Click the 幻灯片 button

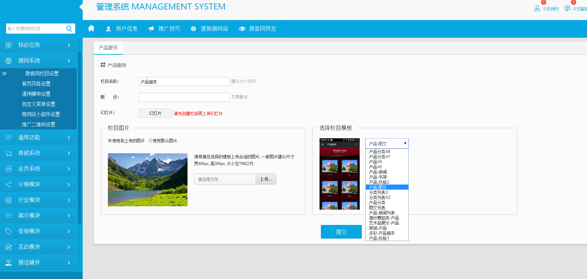[x=155, y=113]
